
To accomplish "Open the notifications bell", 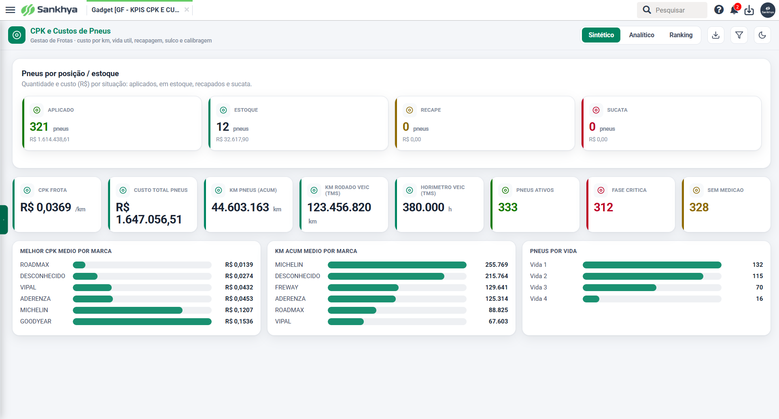I will tap(734, 10).
